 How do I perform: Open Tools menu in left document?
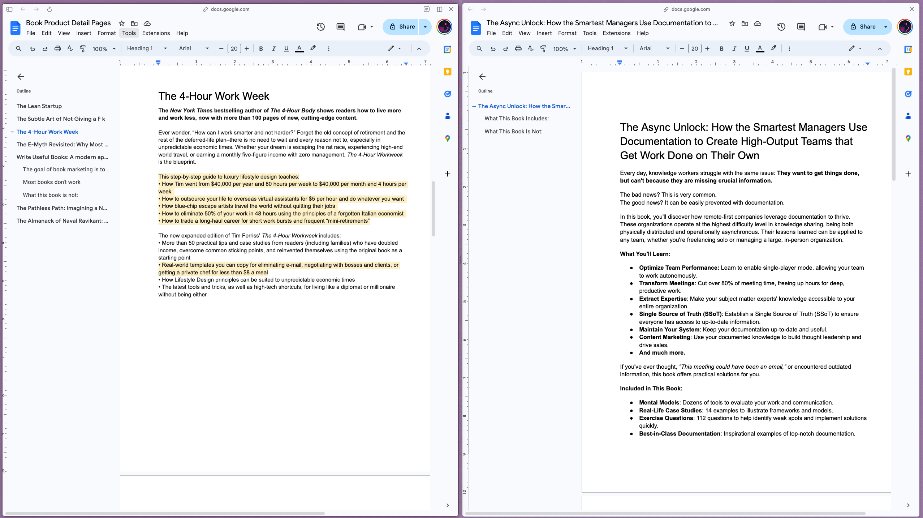(129, 33)
